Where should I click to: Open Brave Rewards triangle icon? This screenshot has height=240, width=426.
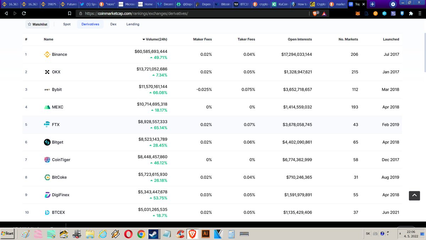point(325,14)
